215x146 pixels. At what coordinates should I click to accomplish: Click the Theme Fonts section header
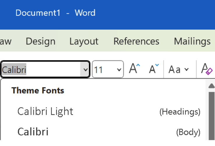pos(38,91)
